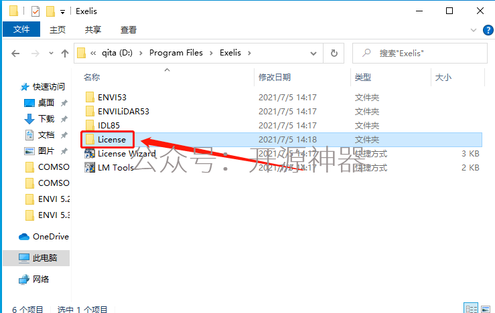Click the OneDrive cloud icon
The height and width of the screenshot is (313, 495).
click(24, 237)
